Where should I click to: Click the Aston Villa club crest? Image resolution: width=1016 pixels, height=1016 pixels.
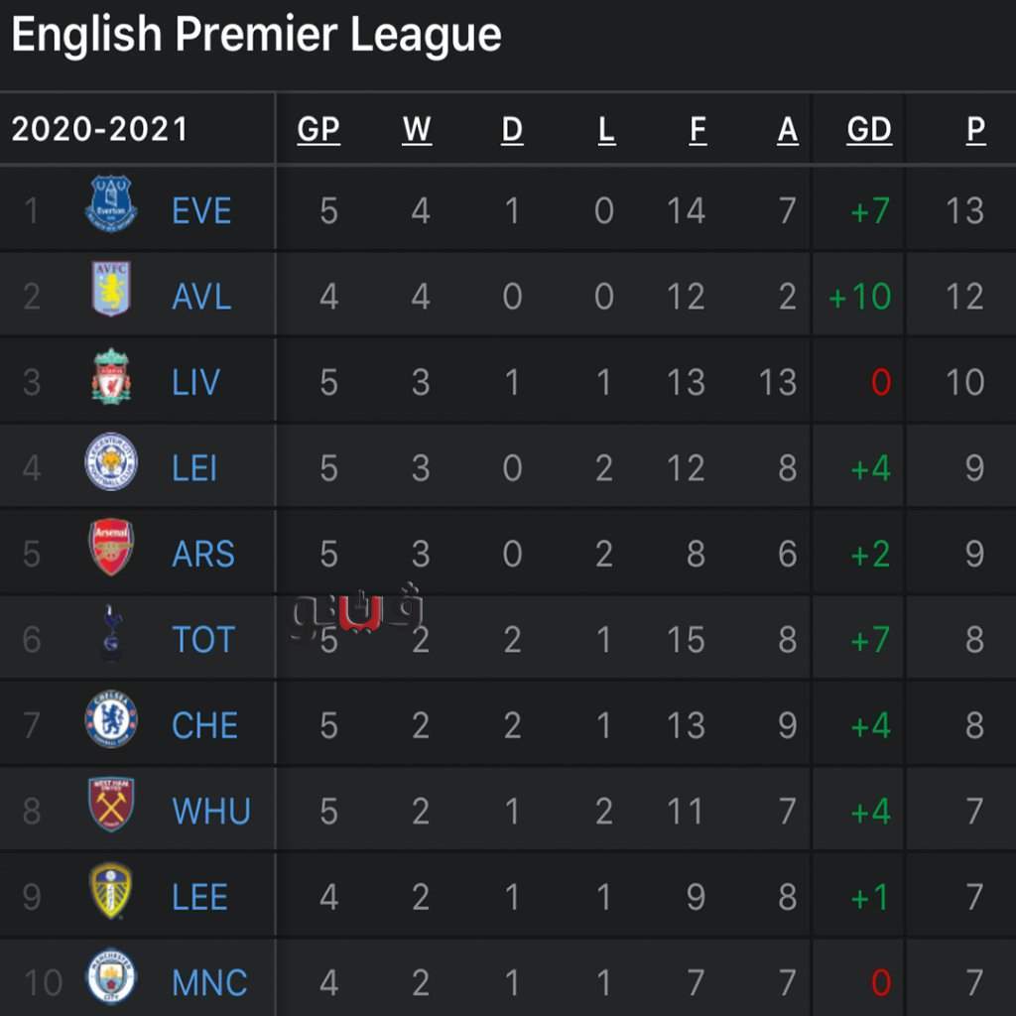coord(111,290)
